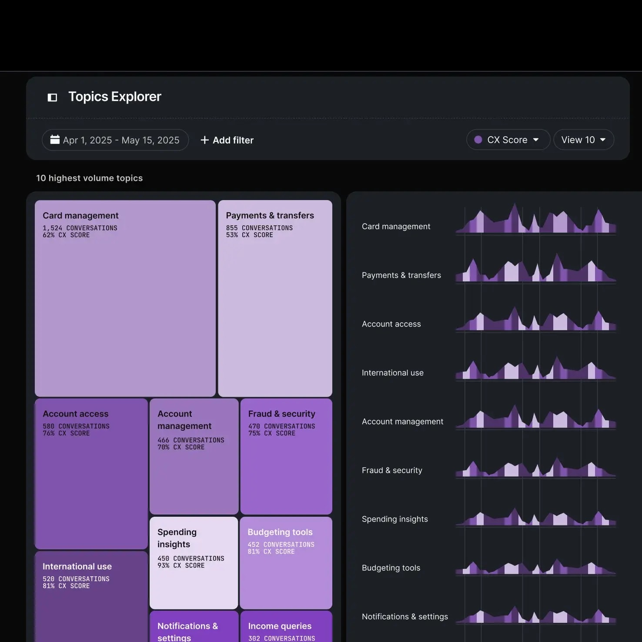Click the Payments & transfers tile
This screenshot has height=642, width=642.
point(275,298)
